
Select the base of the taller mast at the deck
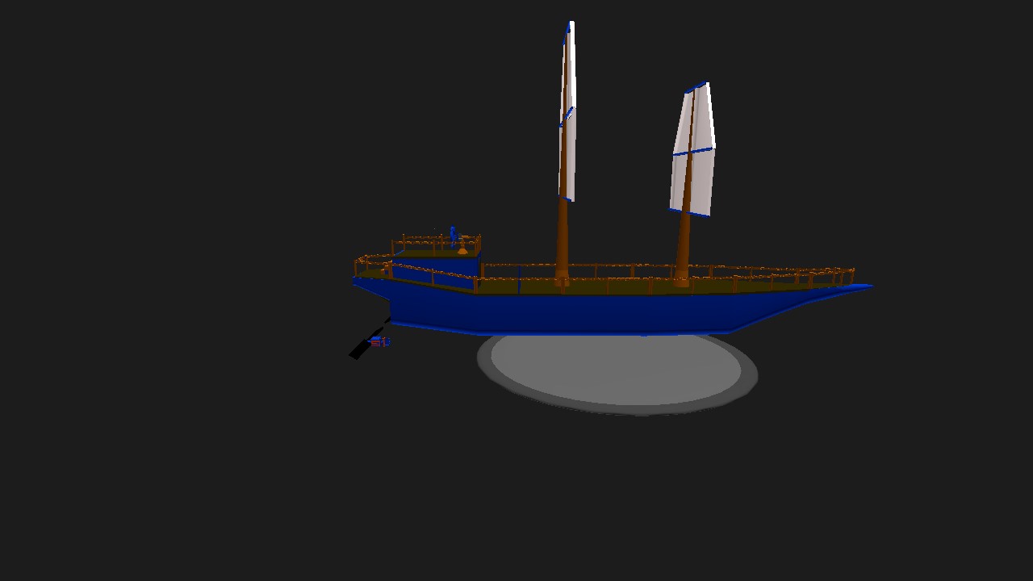coord(562,281)
